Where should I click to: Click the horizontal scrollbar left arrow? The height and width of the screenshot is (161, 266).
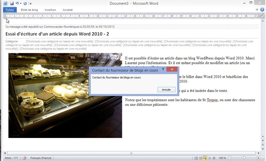5,153
